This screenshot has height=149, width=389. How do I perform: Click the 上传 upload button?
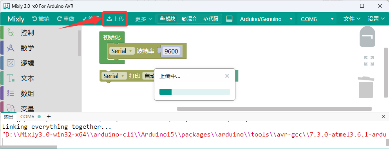[115, 19]
